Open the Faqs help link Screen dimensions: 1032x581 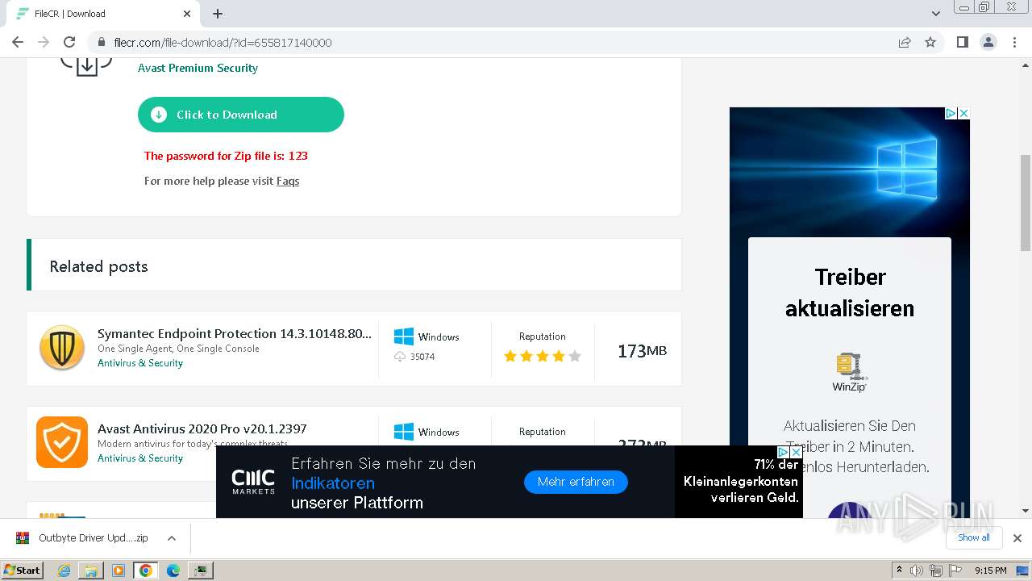point(288,181)
